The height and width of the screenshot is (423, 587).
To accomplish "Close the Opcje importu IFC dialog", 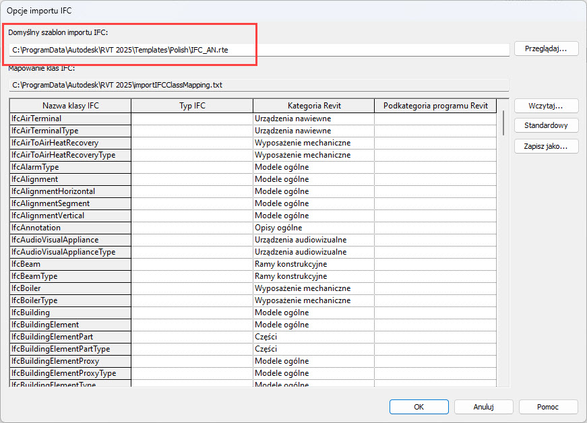I will pyautogui.click(x=571, y=10).
